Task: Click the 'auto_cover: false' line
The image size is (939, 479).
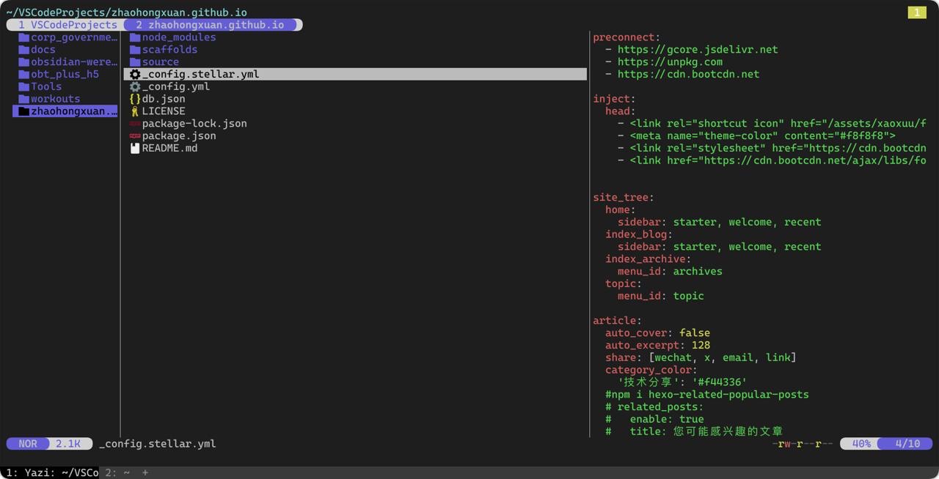Action: [x=657, y=333]
